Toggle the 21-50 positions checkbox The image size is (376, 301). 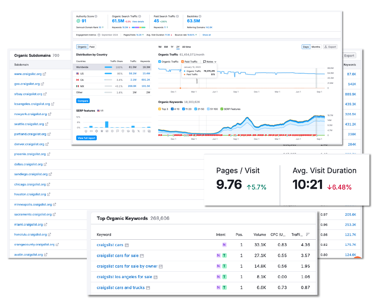[196, 109]
